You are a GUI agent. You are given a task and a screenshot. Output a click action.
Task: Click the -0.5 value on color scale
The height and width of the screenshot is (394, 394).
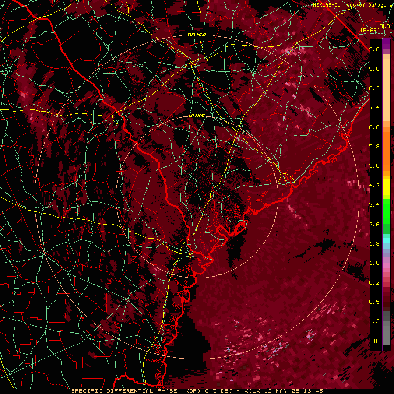(373, 302)
